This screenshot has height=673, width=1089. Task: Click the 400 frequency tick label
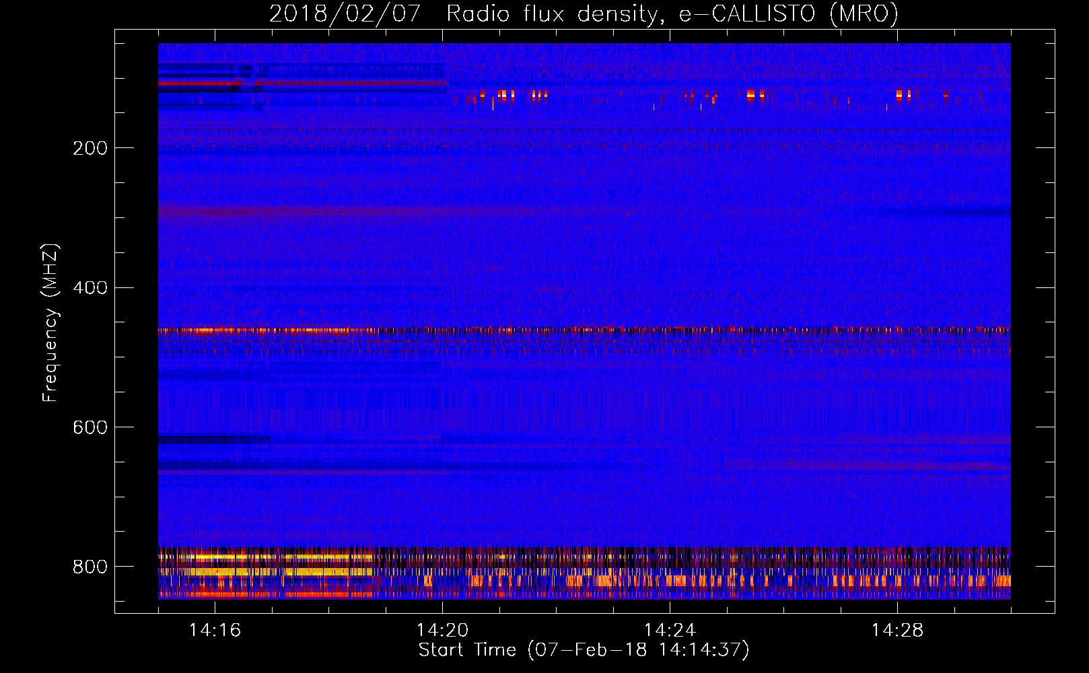click(x=90, y=288)
